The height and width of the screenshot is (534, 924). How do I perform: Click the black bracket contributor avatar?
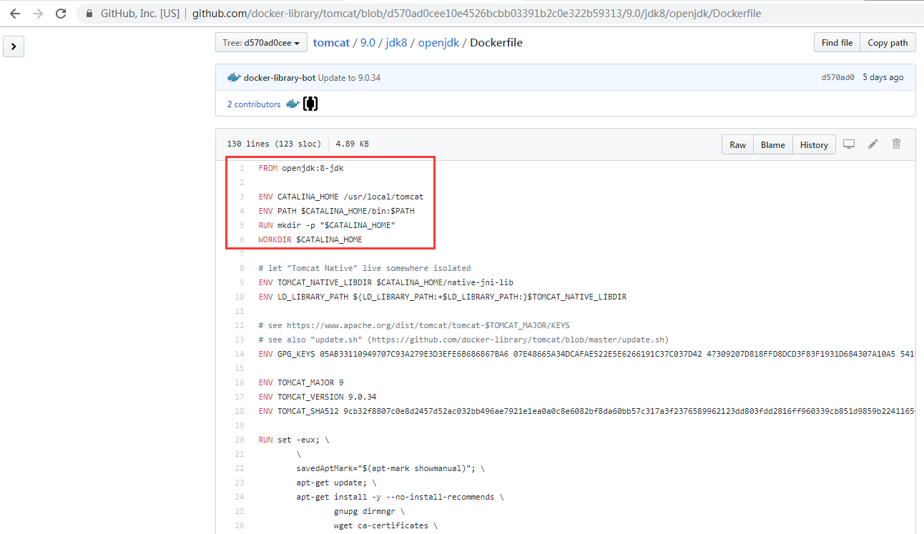point(310,104)
